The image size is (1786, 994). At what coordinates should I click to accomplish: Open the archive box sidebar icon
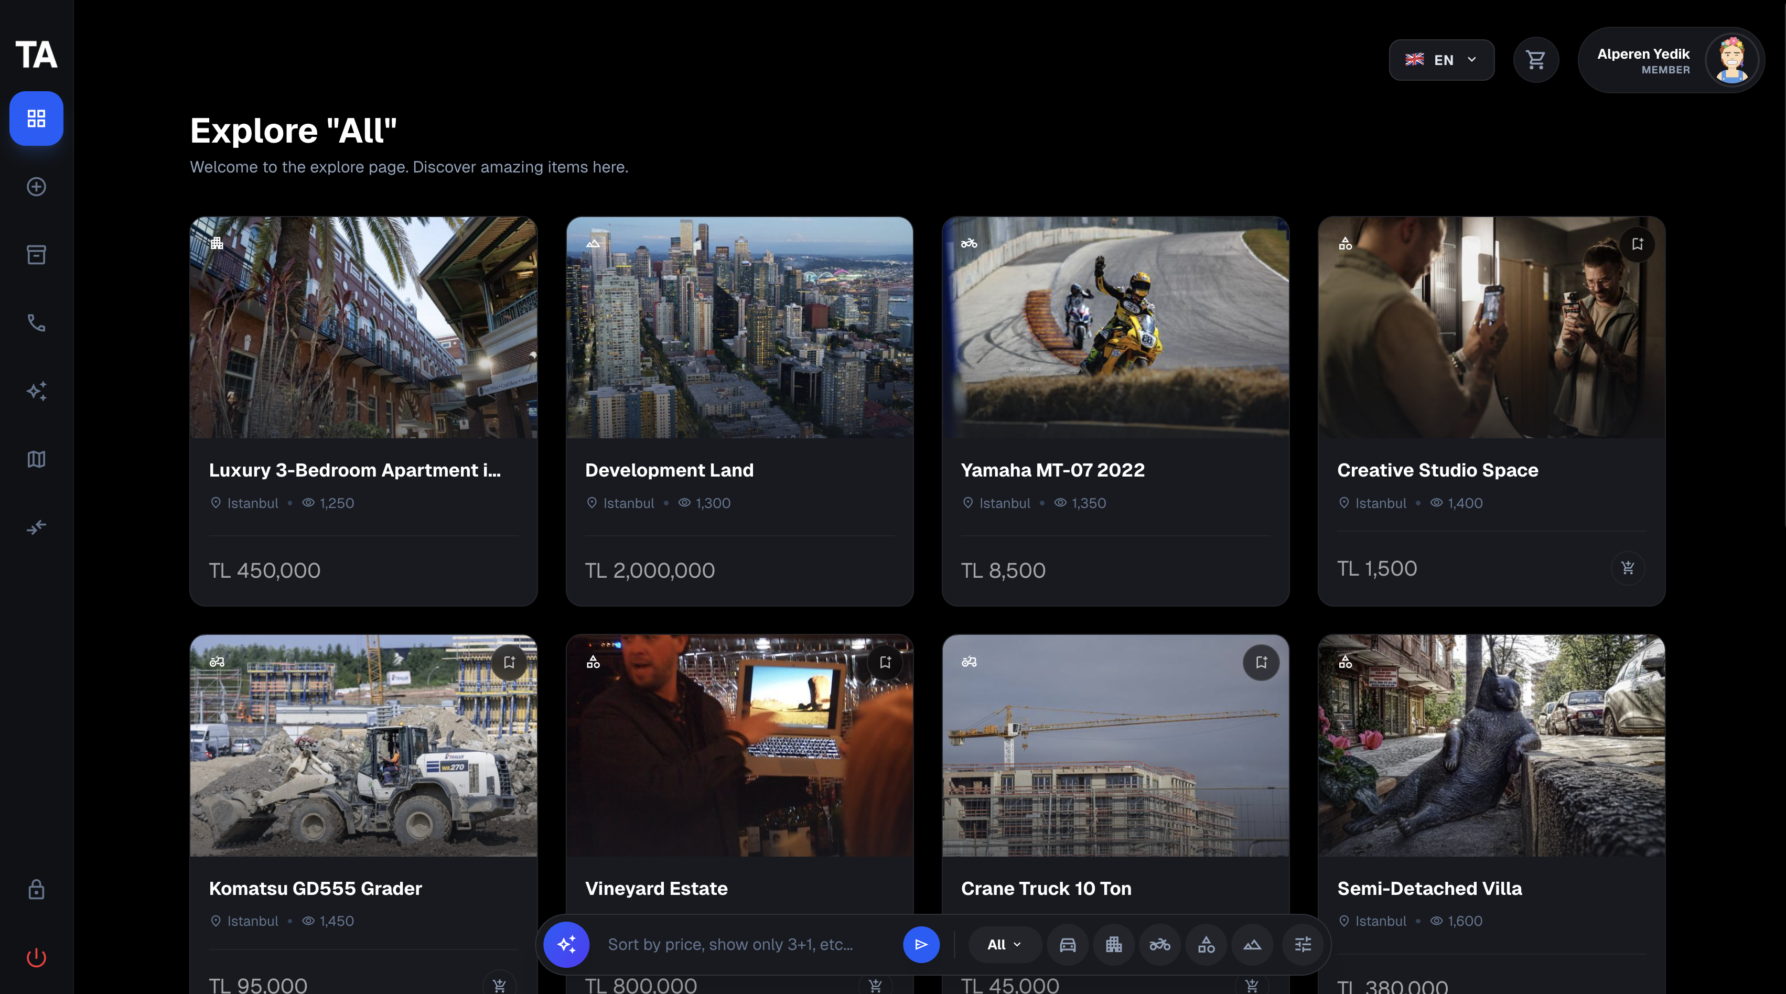point(36,254)
